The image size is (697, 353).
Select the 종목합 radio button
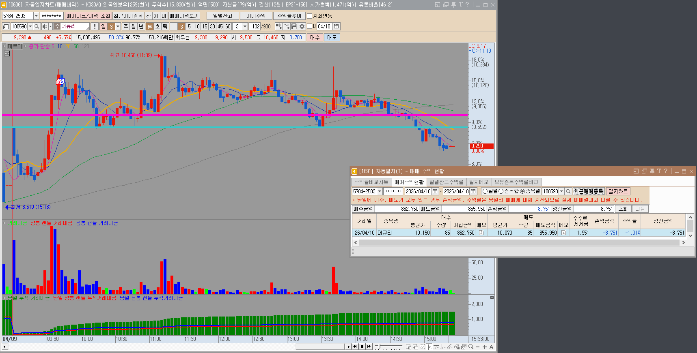click(x=501, y=191)
